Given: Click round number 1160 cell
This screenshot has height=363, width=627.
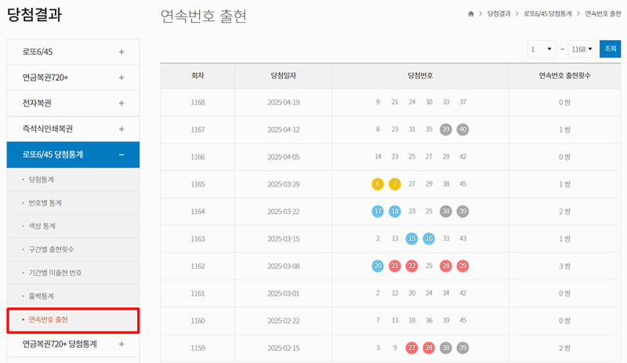Looking at the screenshot, I should tap(198, 321).
